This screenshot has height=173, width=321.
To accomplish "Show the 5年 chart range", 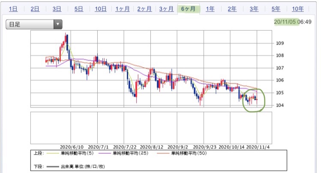I will 276,9.
